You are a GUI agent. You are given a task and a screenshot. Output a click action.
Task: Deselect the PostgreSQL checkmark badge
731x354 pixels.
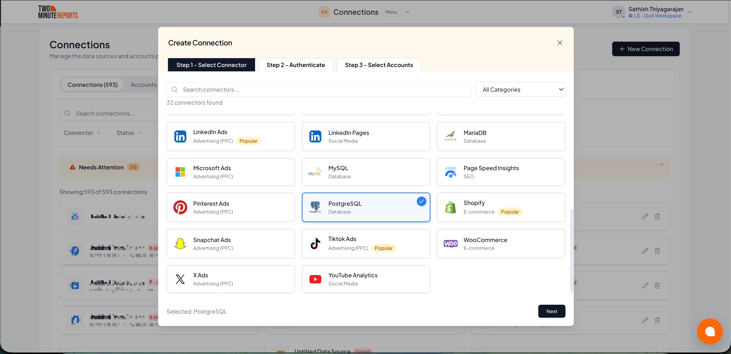(421, 201)
